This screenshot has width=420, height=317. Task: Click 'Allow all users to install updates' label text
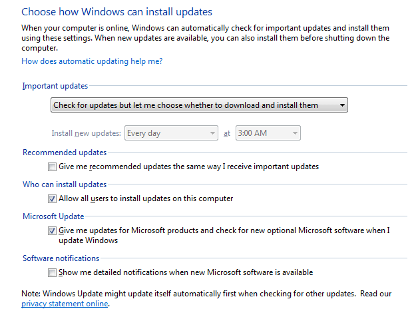coord(146,198)
